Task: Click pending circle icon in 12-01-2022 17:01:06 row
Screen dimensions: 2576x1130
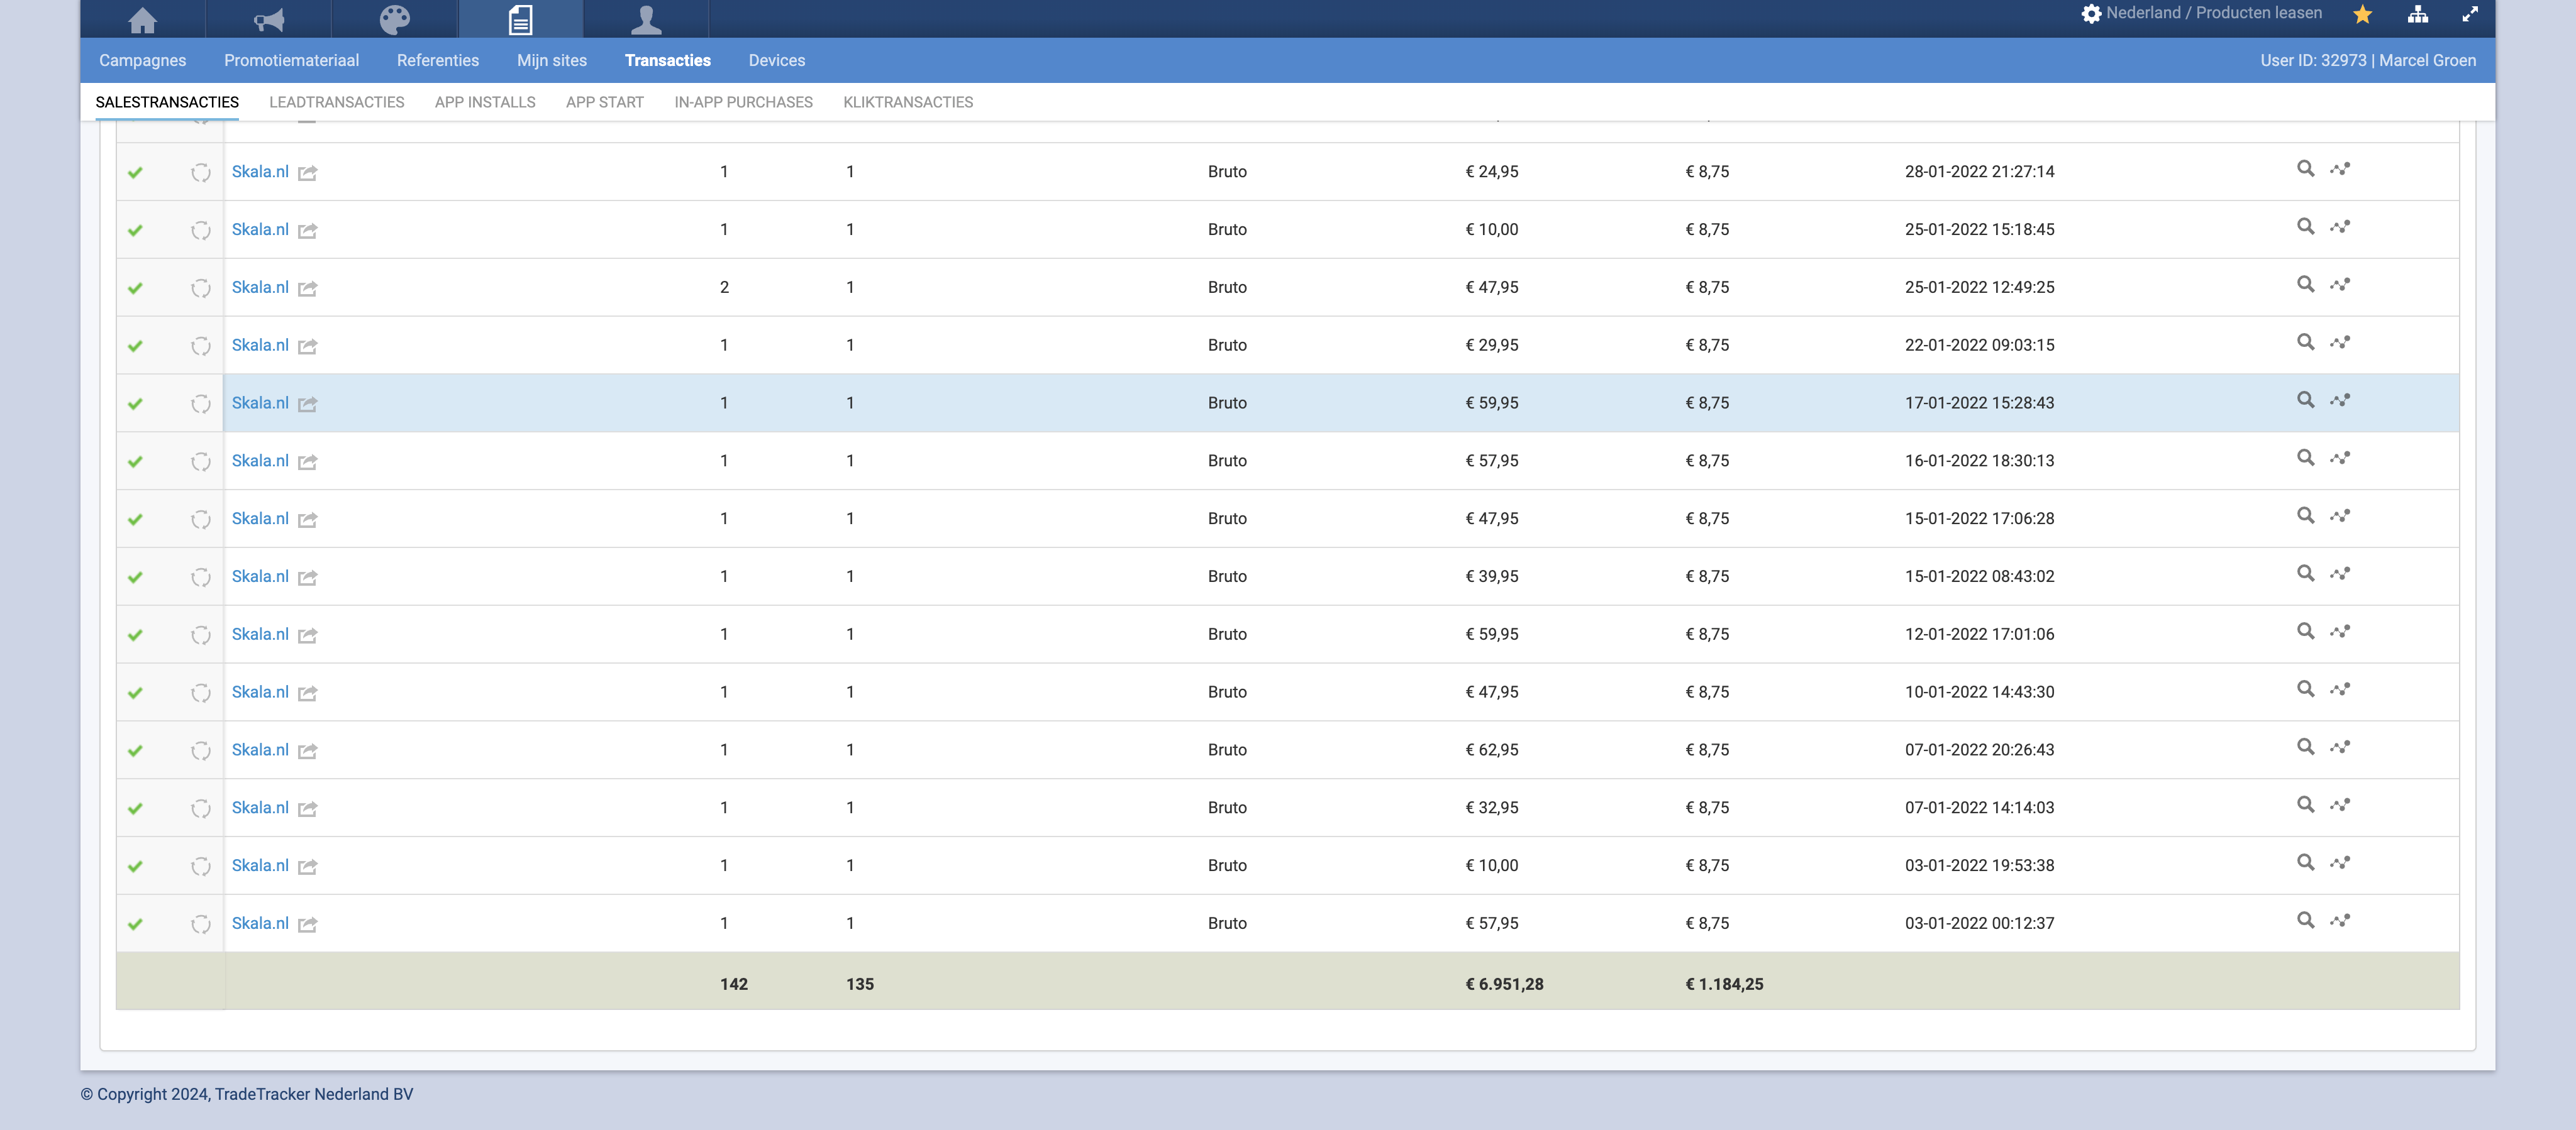Action: tap(201, 635)
